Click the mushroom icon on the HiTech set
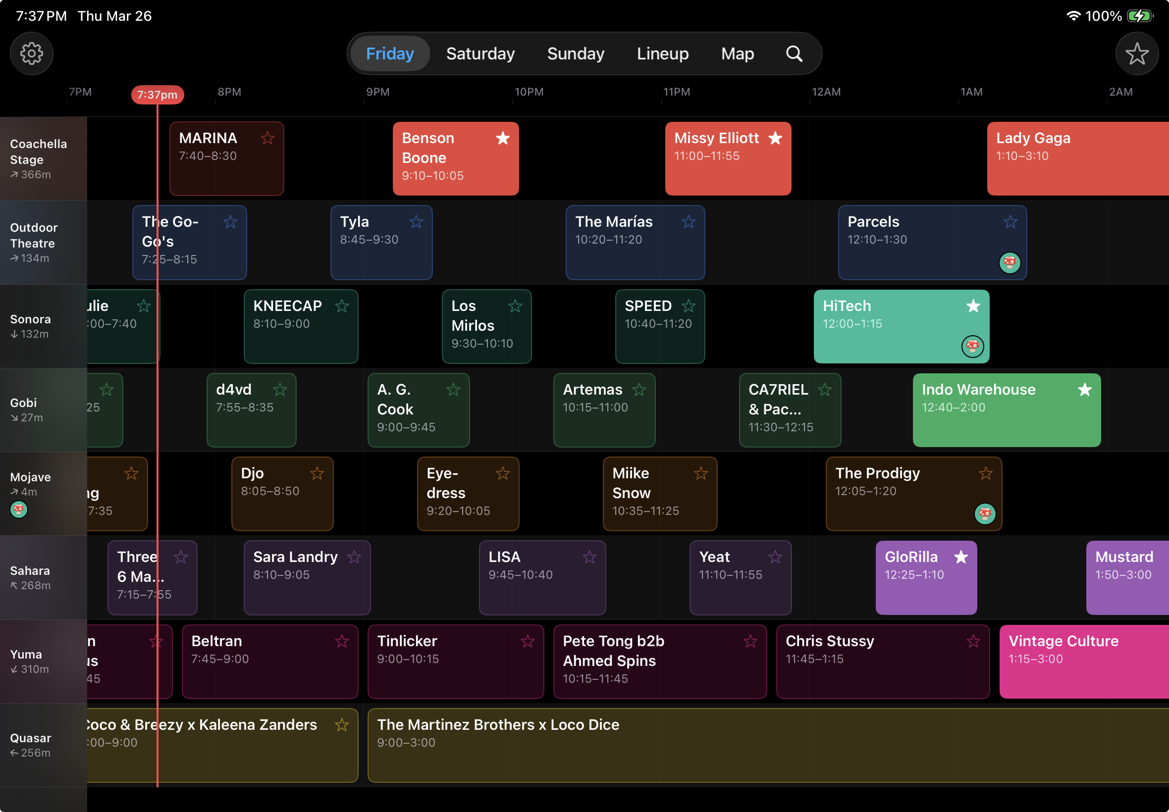 [972, 346]
